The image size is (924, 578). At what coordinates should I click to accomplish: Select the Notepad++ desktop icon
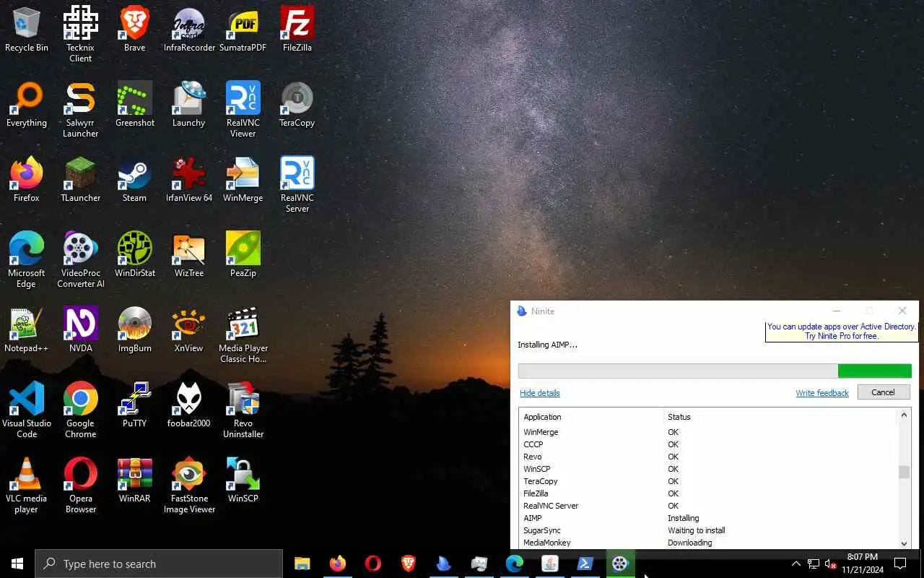pos(27,331)
